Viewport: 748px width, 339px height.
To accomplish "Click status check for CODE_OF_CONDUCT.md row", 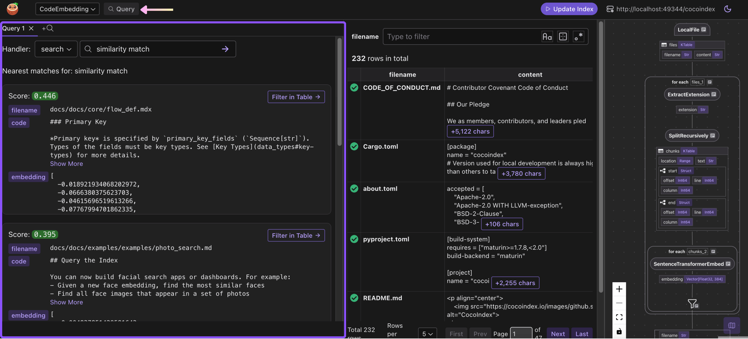I will [x=354, y=87].
